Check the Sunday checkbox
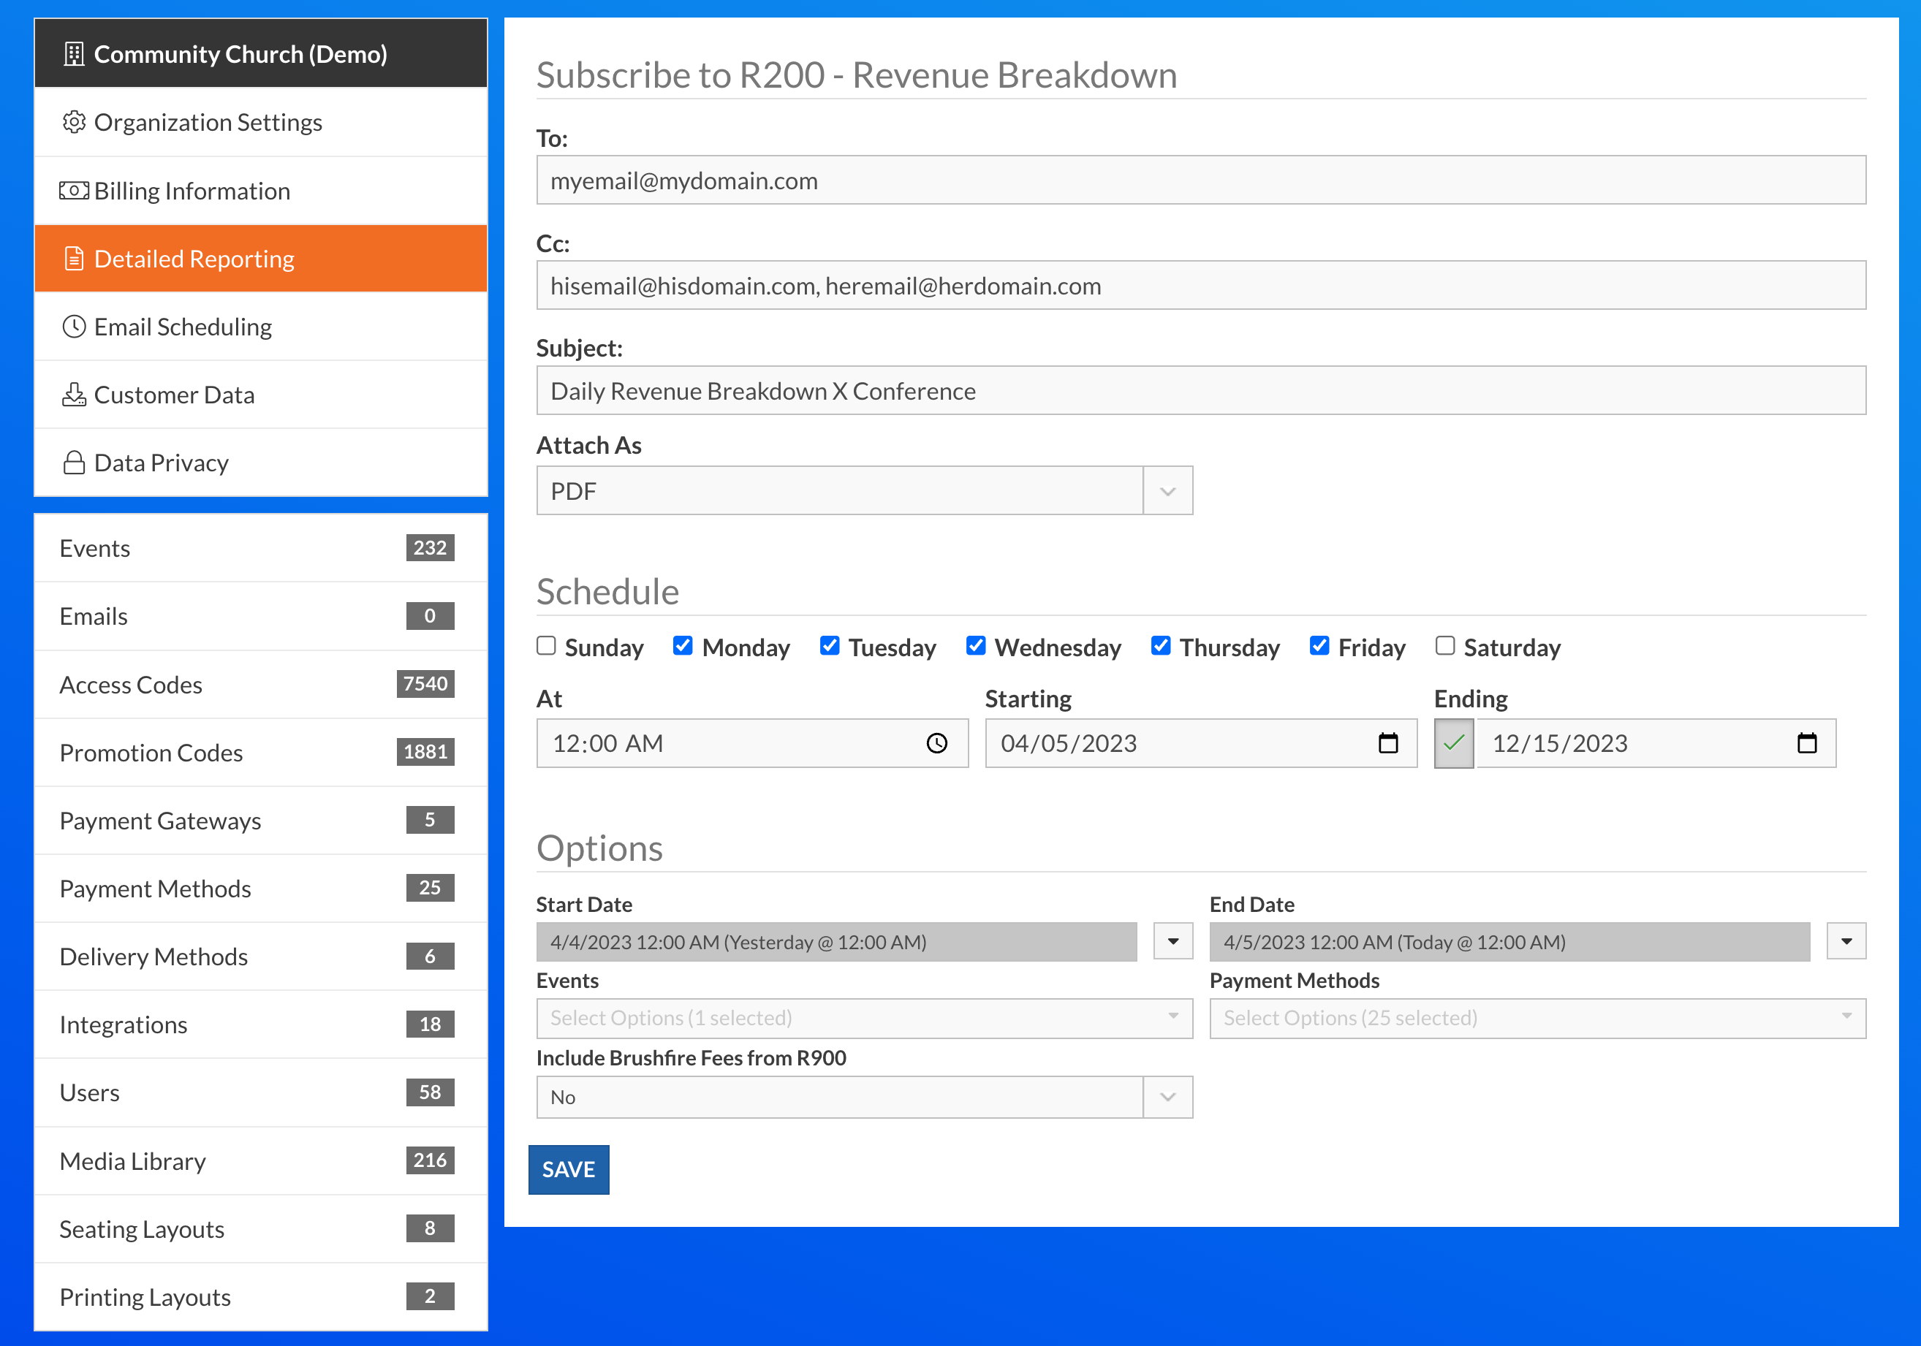Screen dimensions: 1921x1346 click(x=545, y=646)
